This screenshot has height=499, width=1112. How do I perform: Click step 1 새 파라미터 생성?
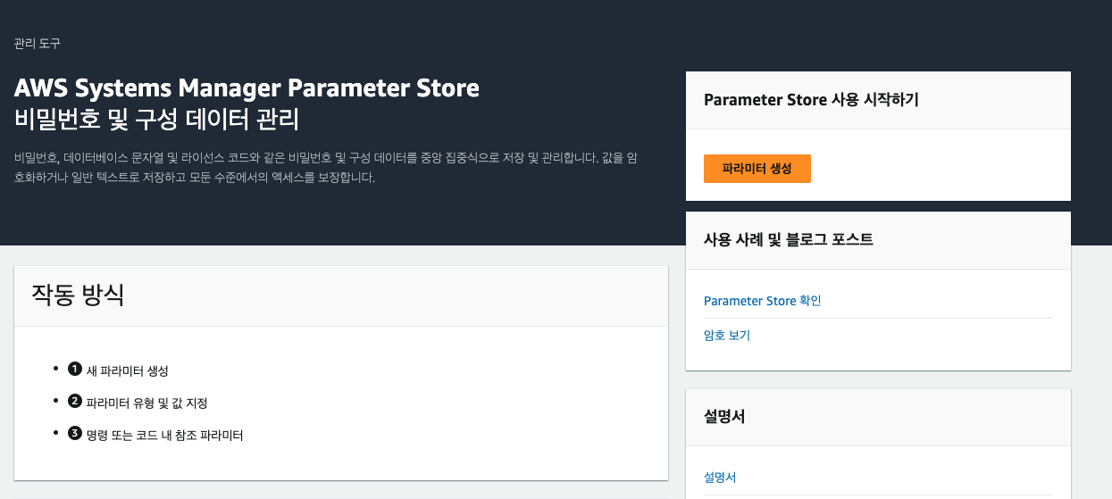(127, 370)
